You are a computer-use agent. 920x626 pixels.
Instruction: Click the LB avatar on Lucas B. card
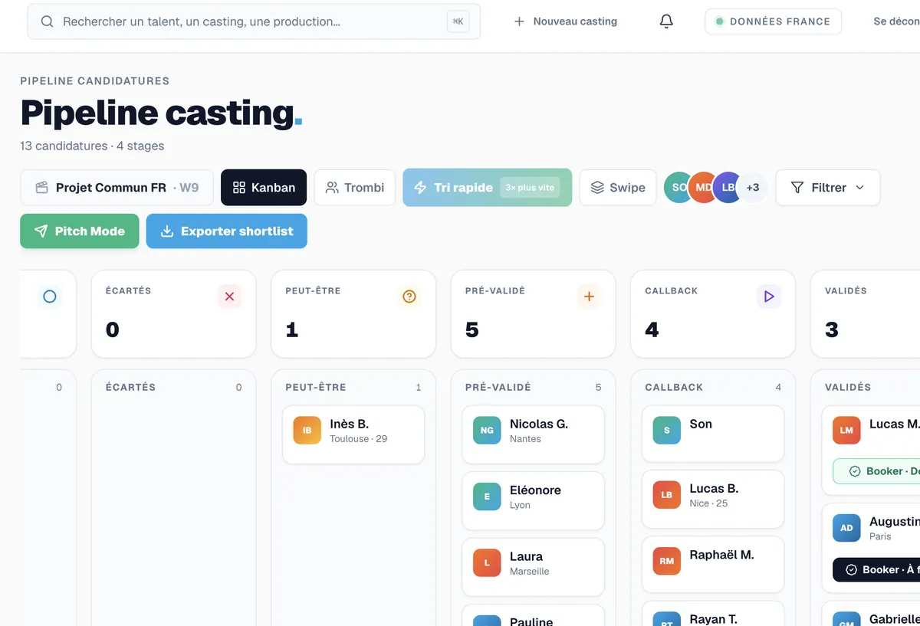pos(667,495)
